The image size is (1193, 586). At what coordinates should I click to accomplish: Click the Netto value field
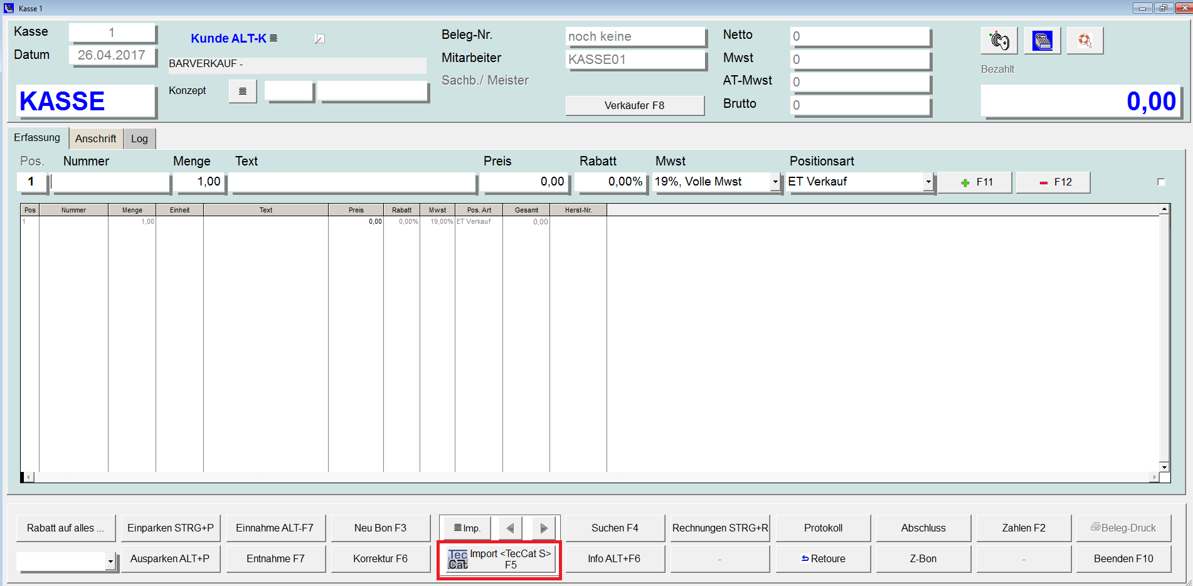pyautogui.click(x=860, y=36)
